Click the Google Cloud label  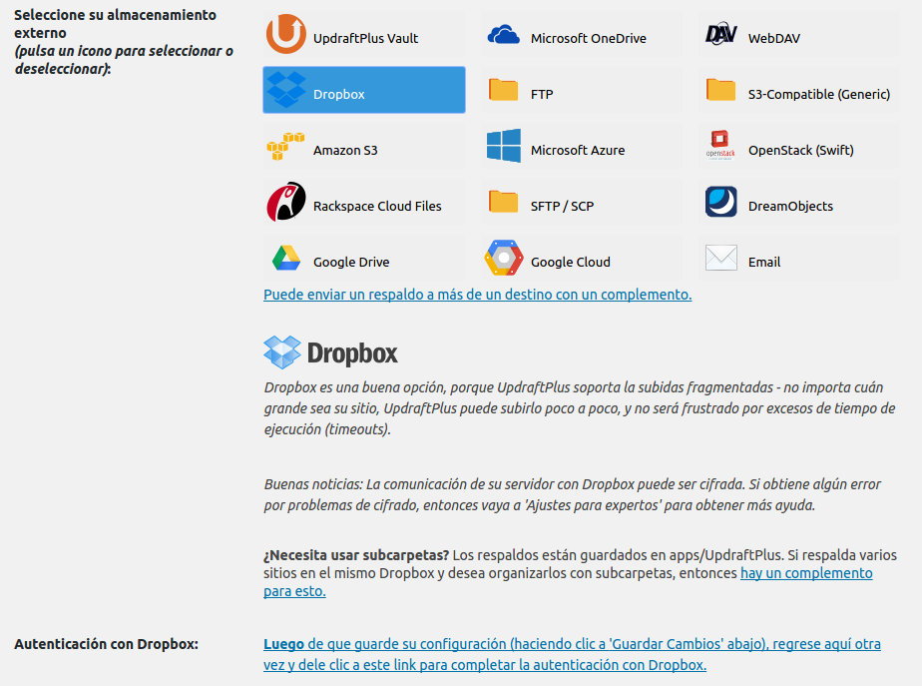(x=571, y=262)
